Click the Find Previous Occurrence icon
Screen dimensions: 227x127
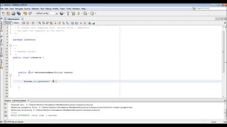tap(43, 23)
